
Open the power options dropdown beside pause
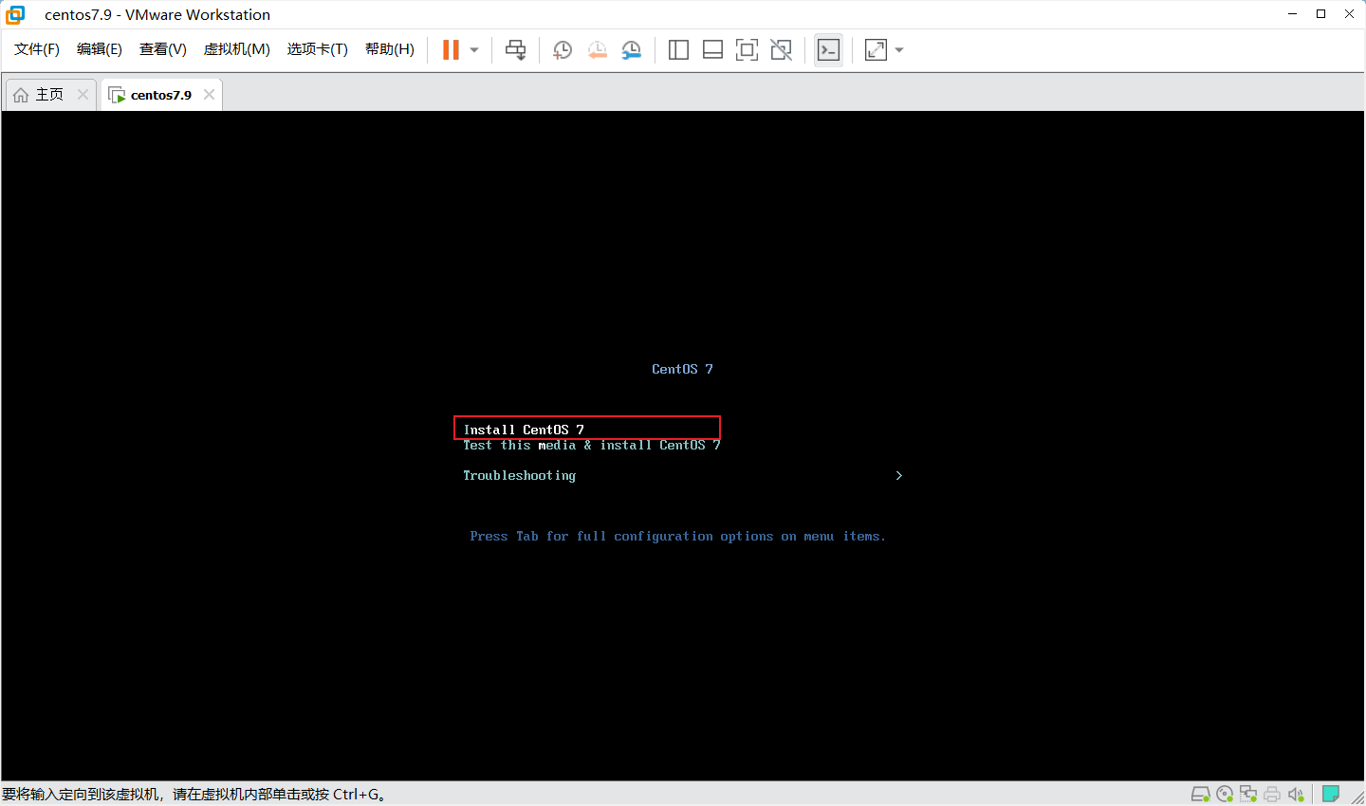[x=474, y=50]
